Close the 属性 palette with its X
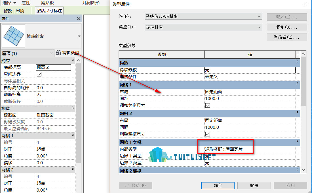This screenshot has width=312, height=193. (x=79, y=18)
